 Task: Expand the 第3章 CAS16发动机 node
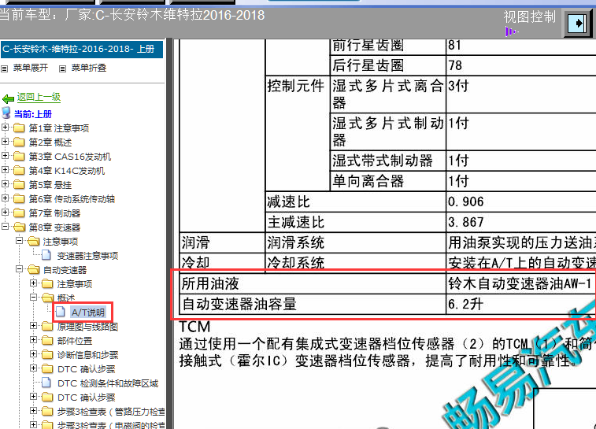5,155
